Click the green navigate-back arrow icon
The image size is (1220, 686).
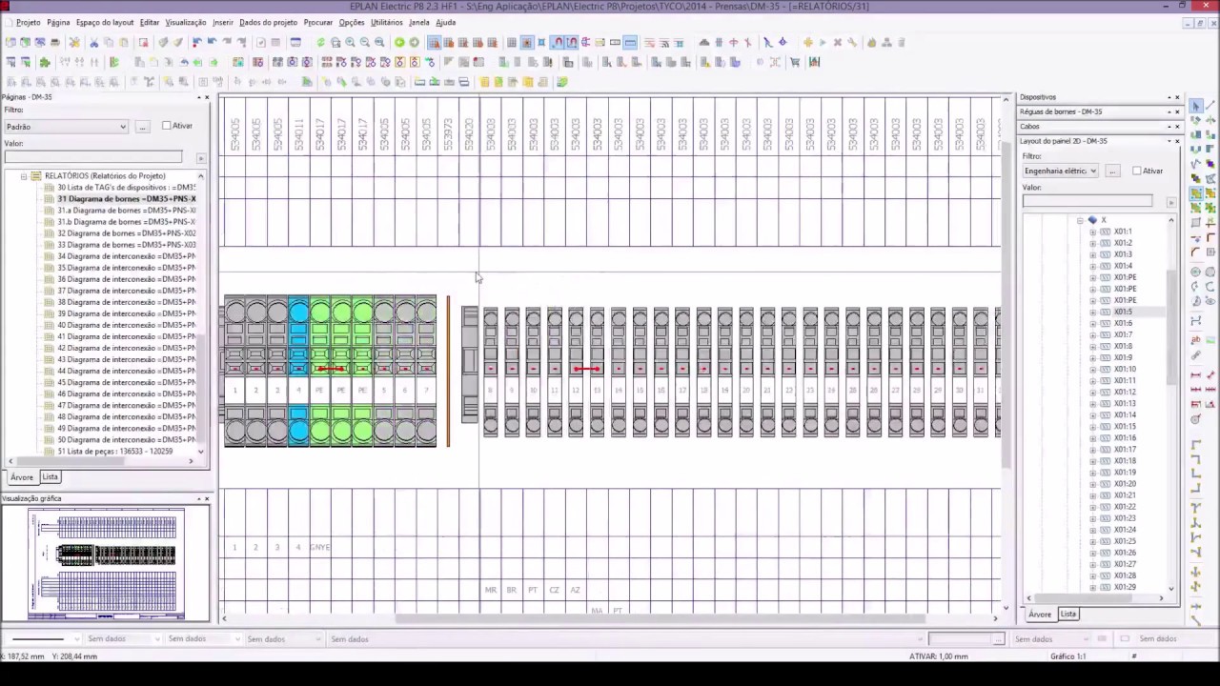point(399,42)
